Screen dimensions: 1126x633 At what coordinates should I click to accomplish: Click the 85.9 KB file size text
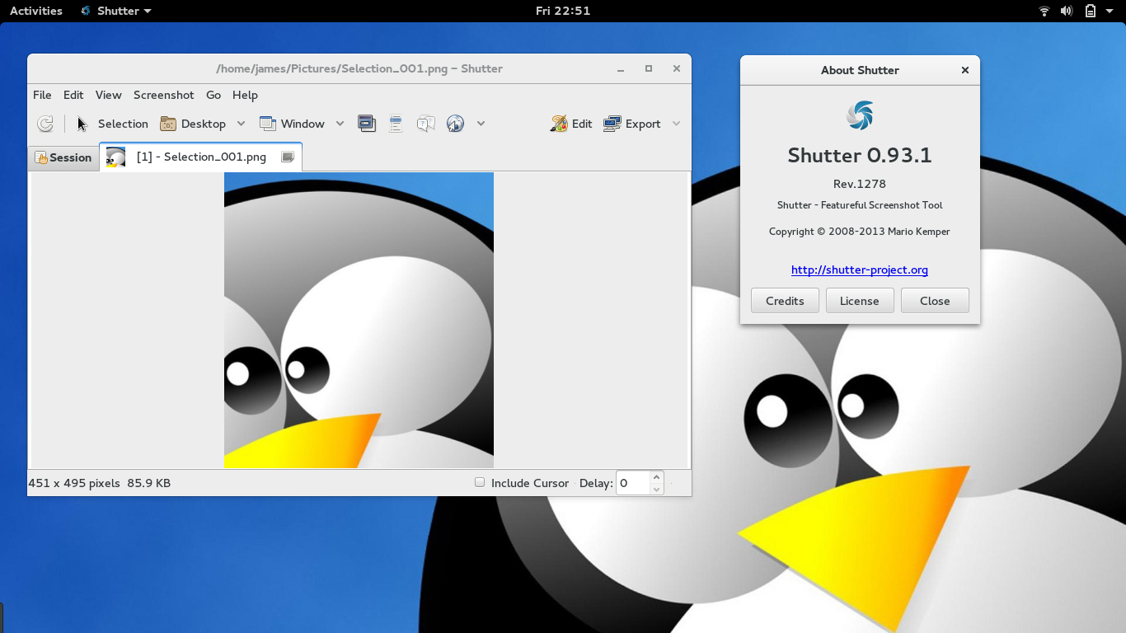[x=148, y=483]
